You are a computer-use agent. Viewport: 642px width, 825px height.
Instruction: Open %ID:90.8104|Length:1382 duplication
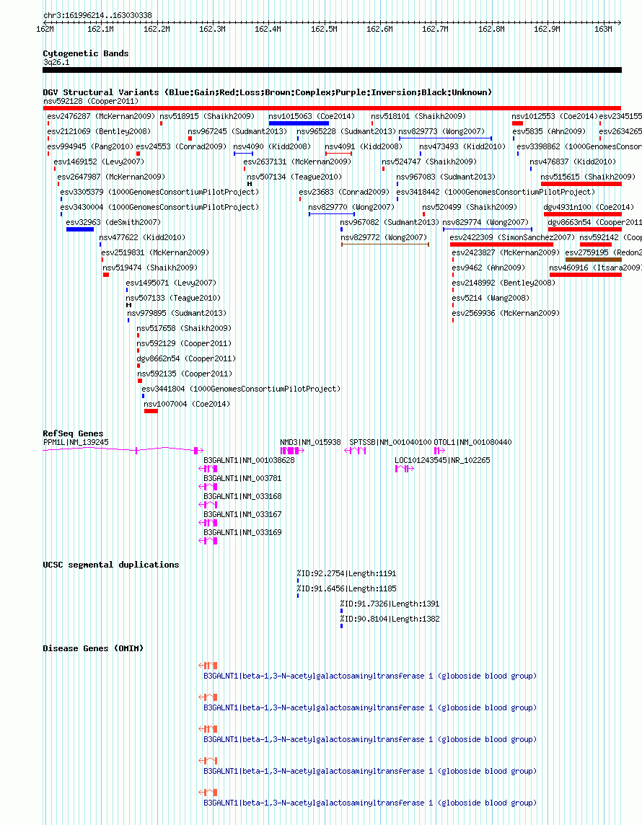(390, 619)
